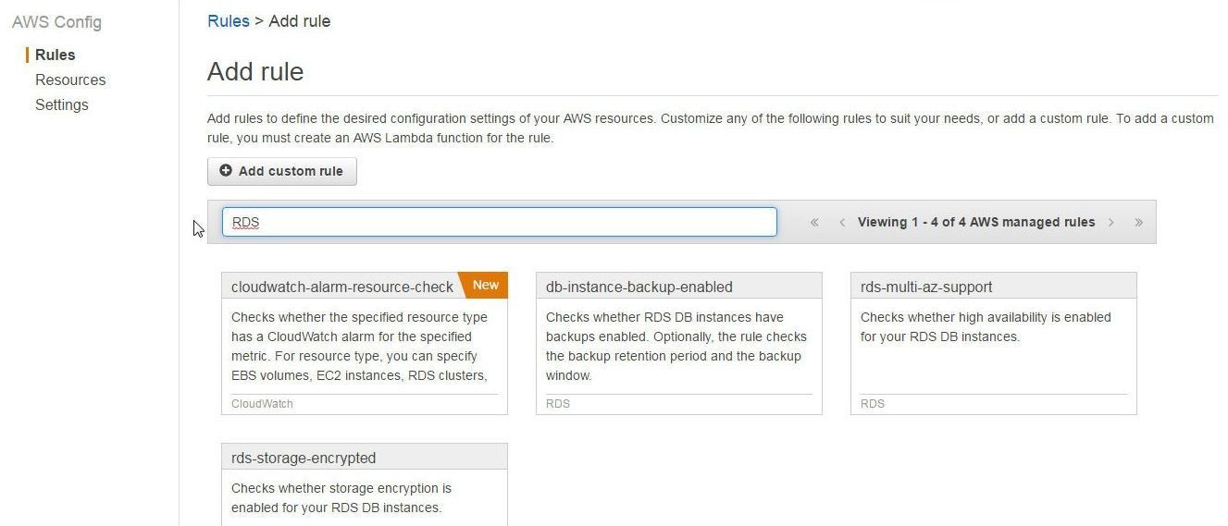Click the RDS search filter field
Screen dimensions: 1228x526
pyautogui.click(x=499, y=222)
